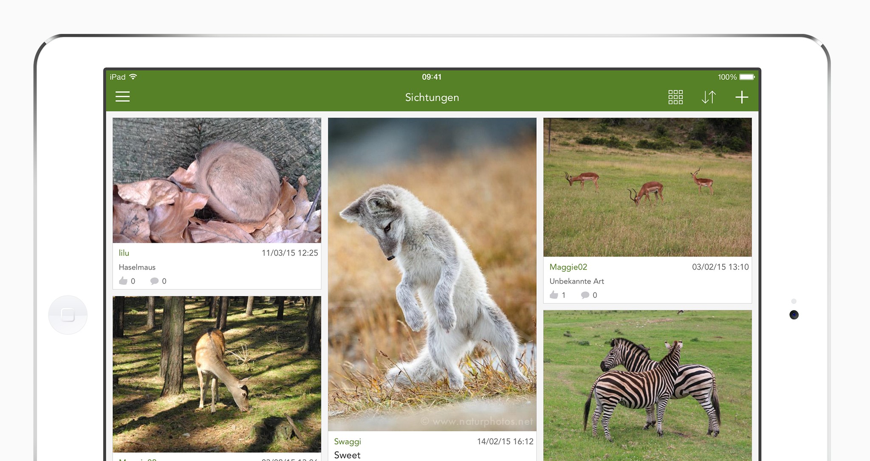
Task: Tap the Unbekannte Art species label
Action: pos(576,281)
